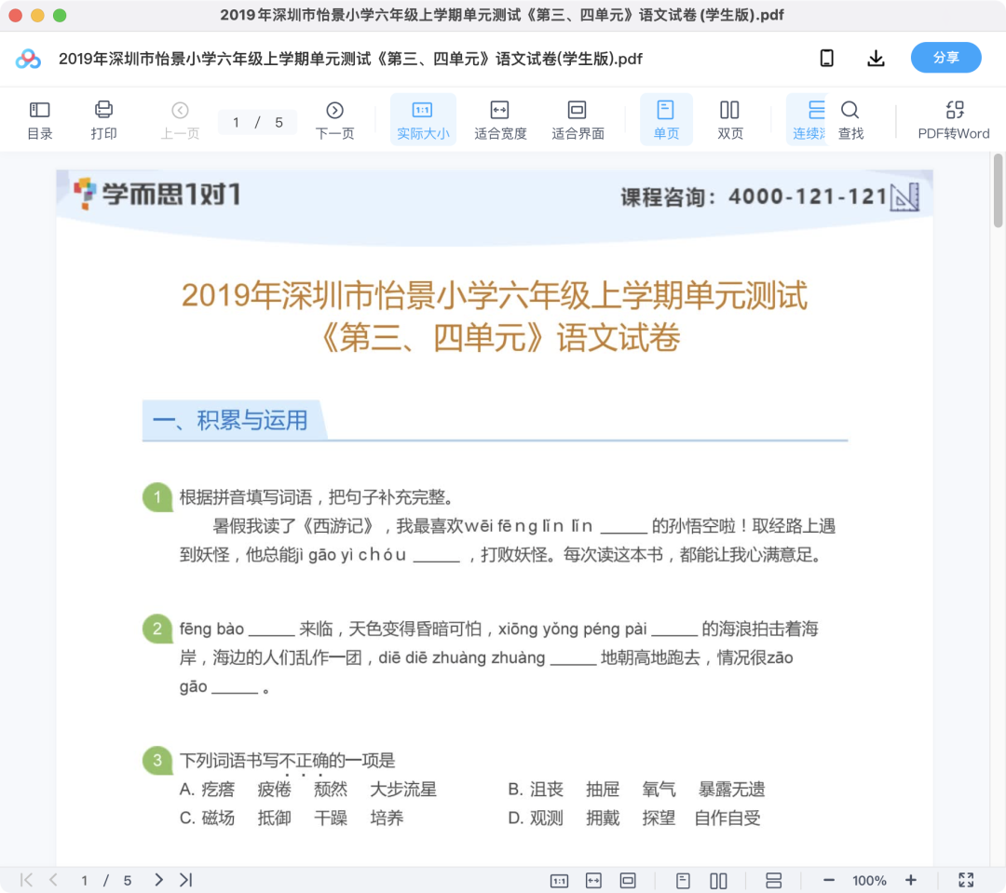
Task: Click bottom bar fit width icon
Action: pos(593,881)
